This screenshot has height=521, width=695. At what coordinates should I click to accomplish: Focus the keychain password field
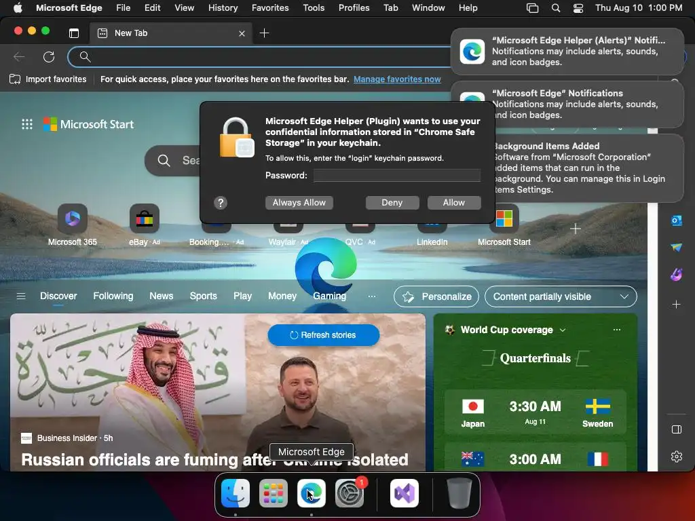pyautogui.click(x=396, y=176)
